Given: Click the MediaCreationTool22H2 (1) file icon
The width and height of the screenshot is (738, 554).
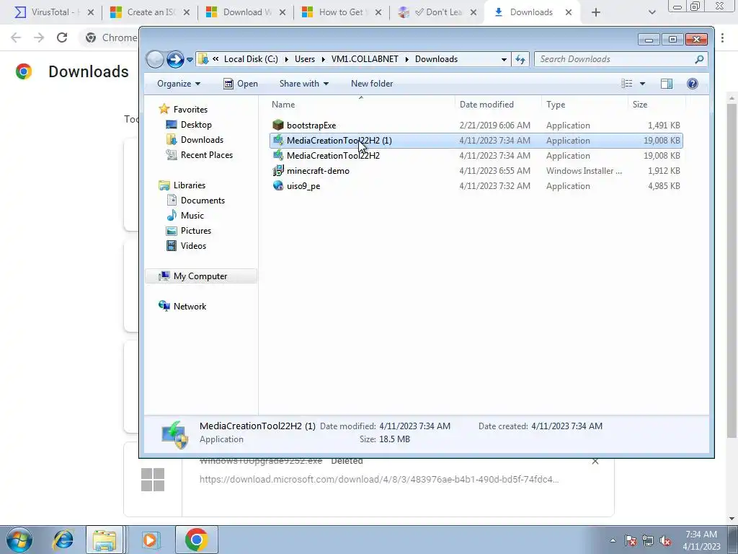Looking at the screenshot, I should point(278,140).
